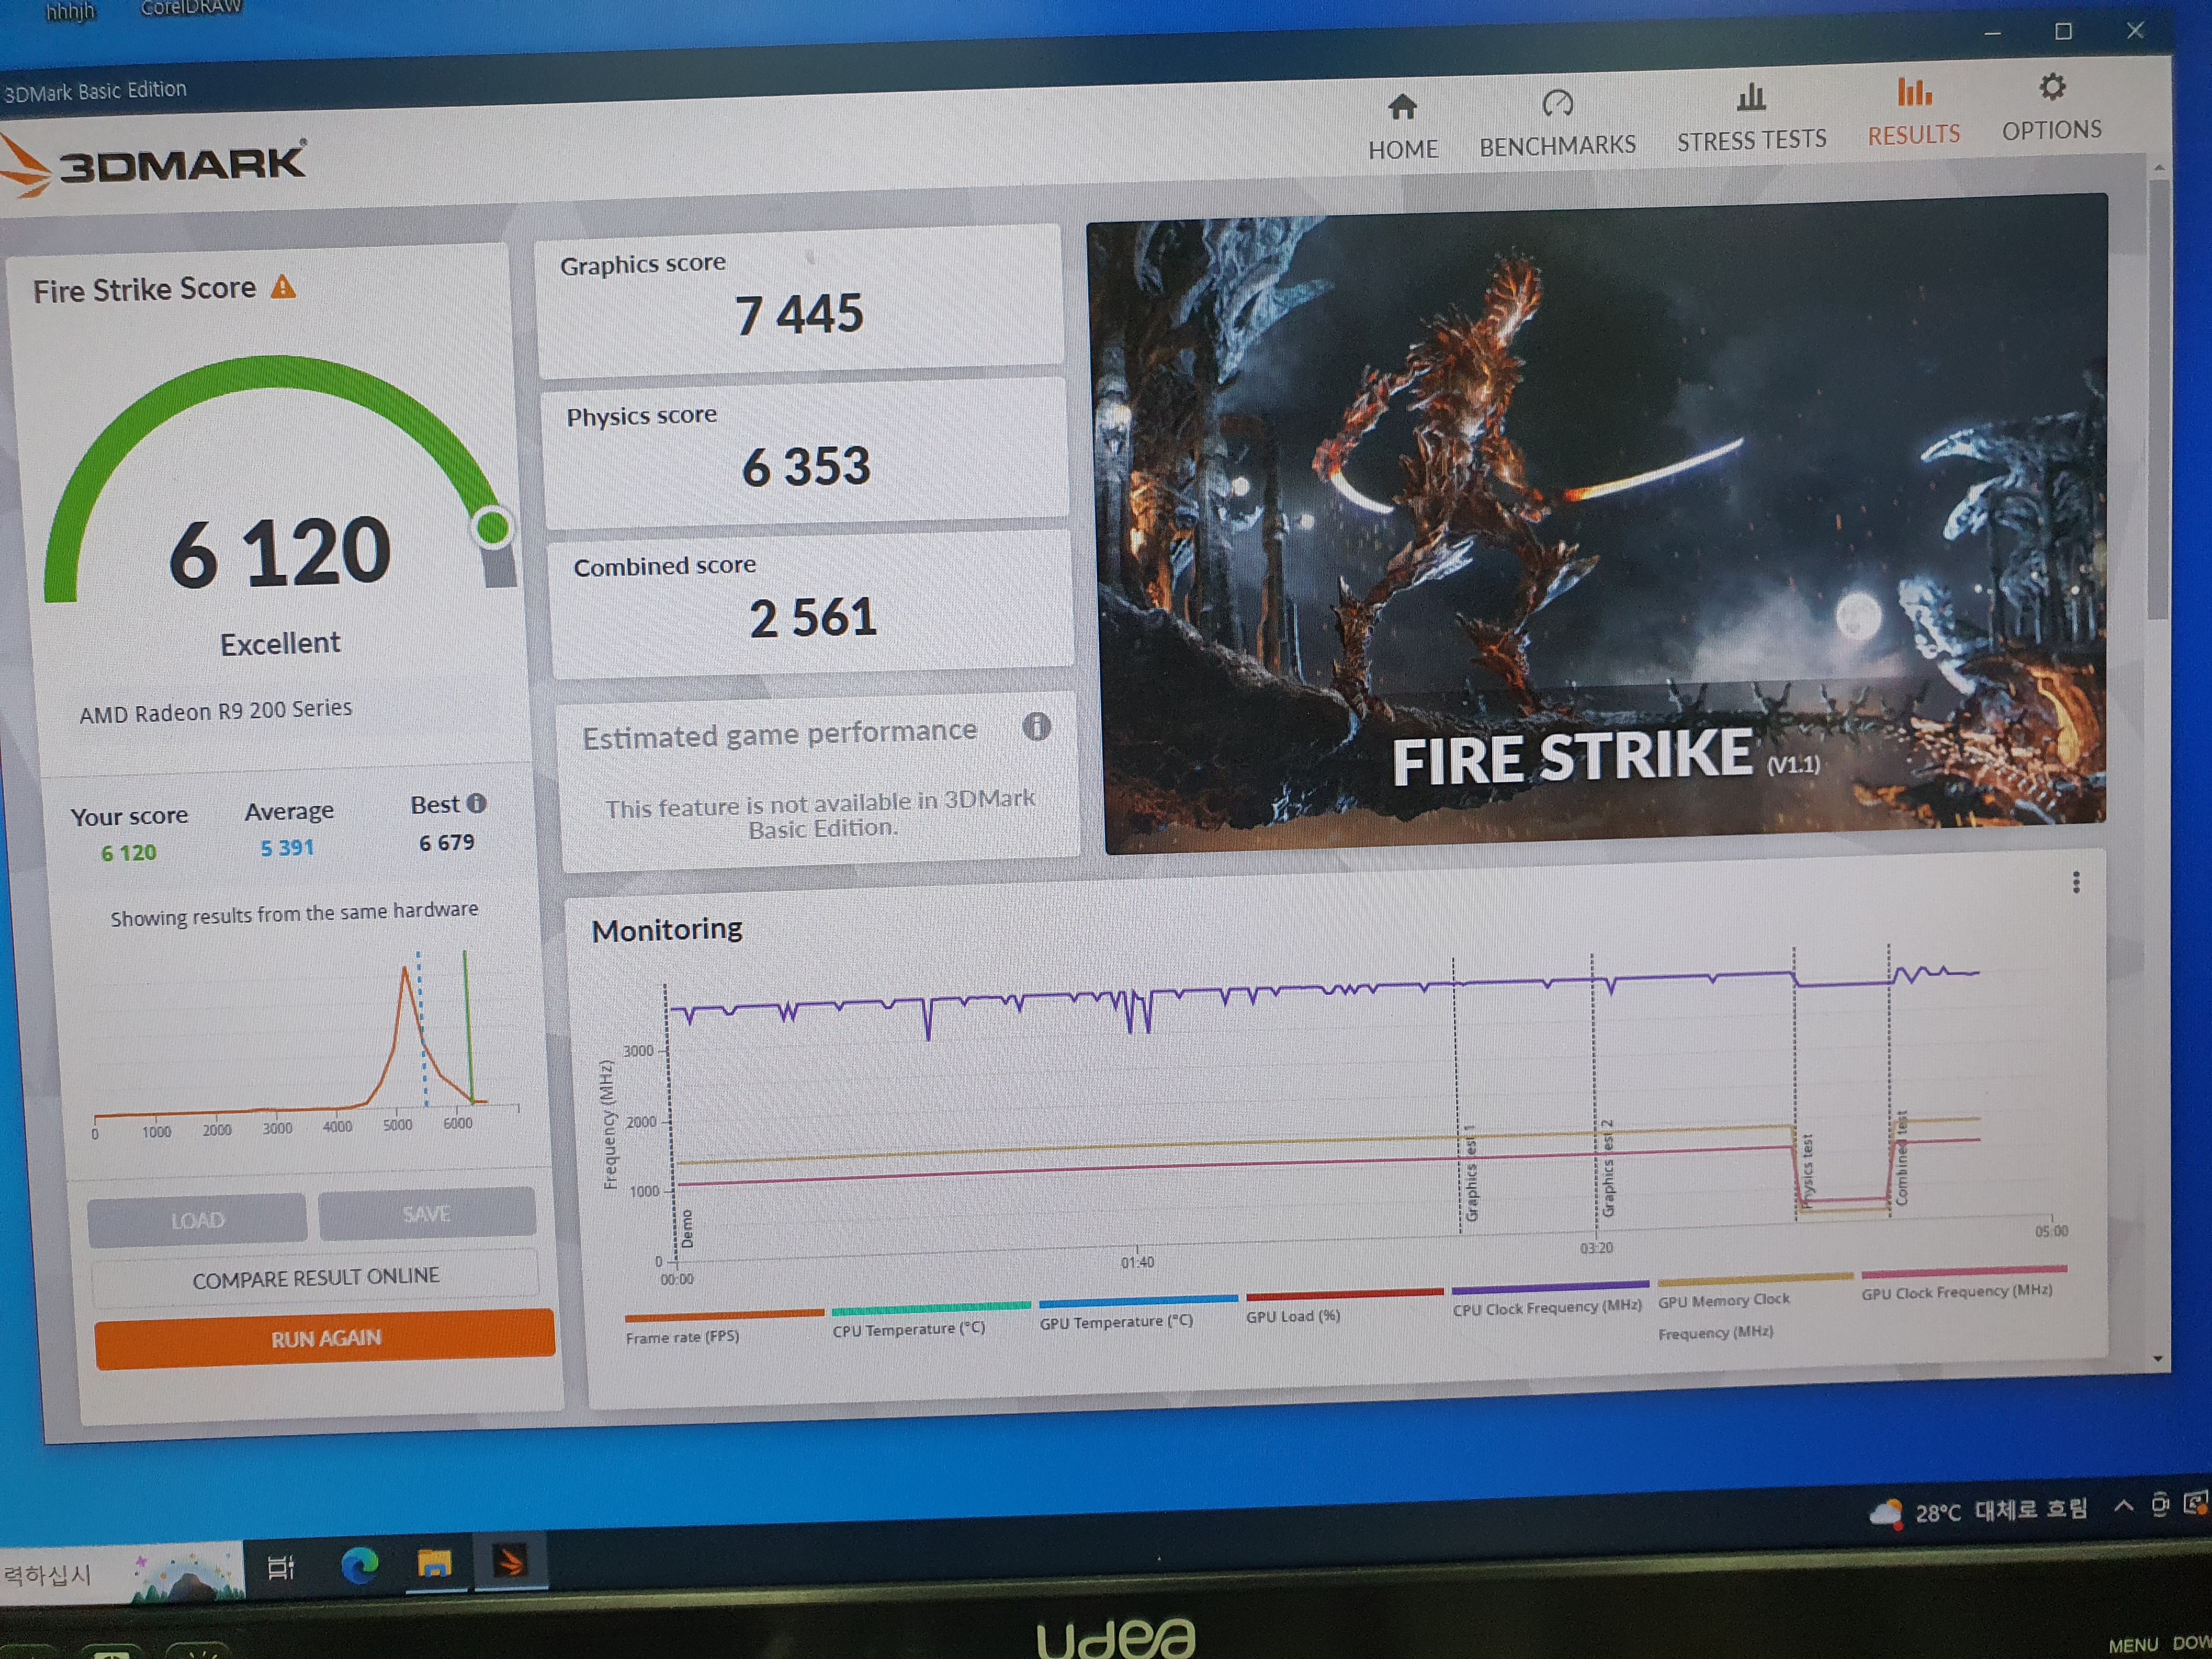Image resolution: width=2212 pixels, height=1659 pixels.
Task: Open the STRESS TESTS tab
Action: (x=1751, y=118)
